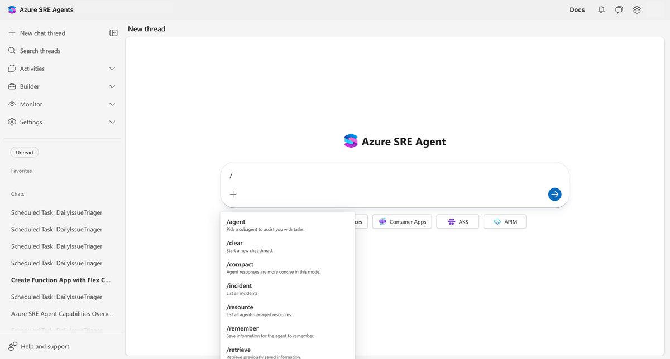This screenshot has height=359, width=670.
Task: Select the /retrieve command
Action: pyautogui.click(x=288, y=352)
